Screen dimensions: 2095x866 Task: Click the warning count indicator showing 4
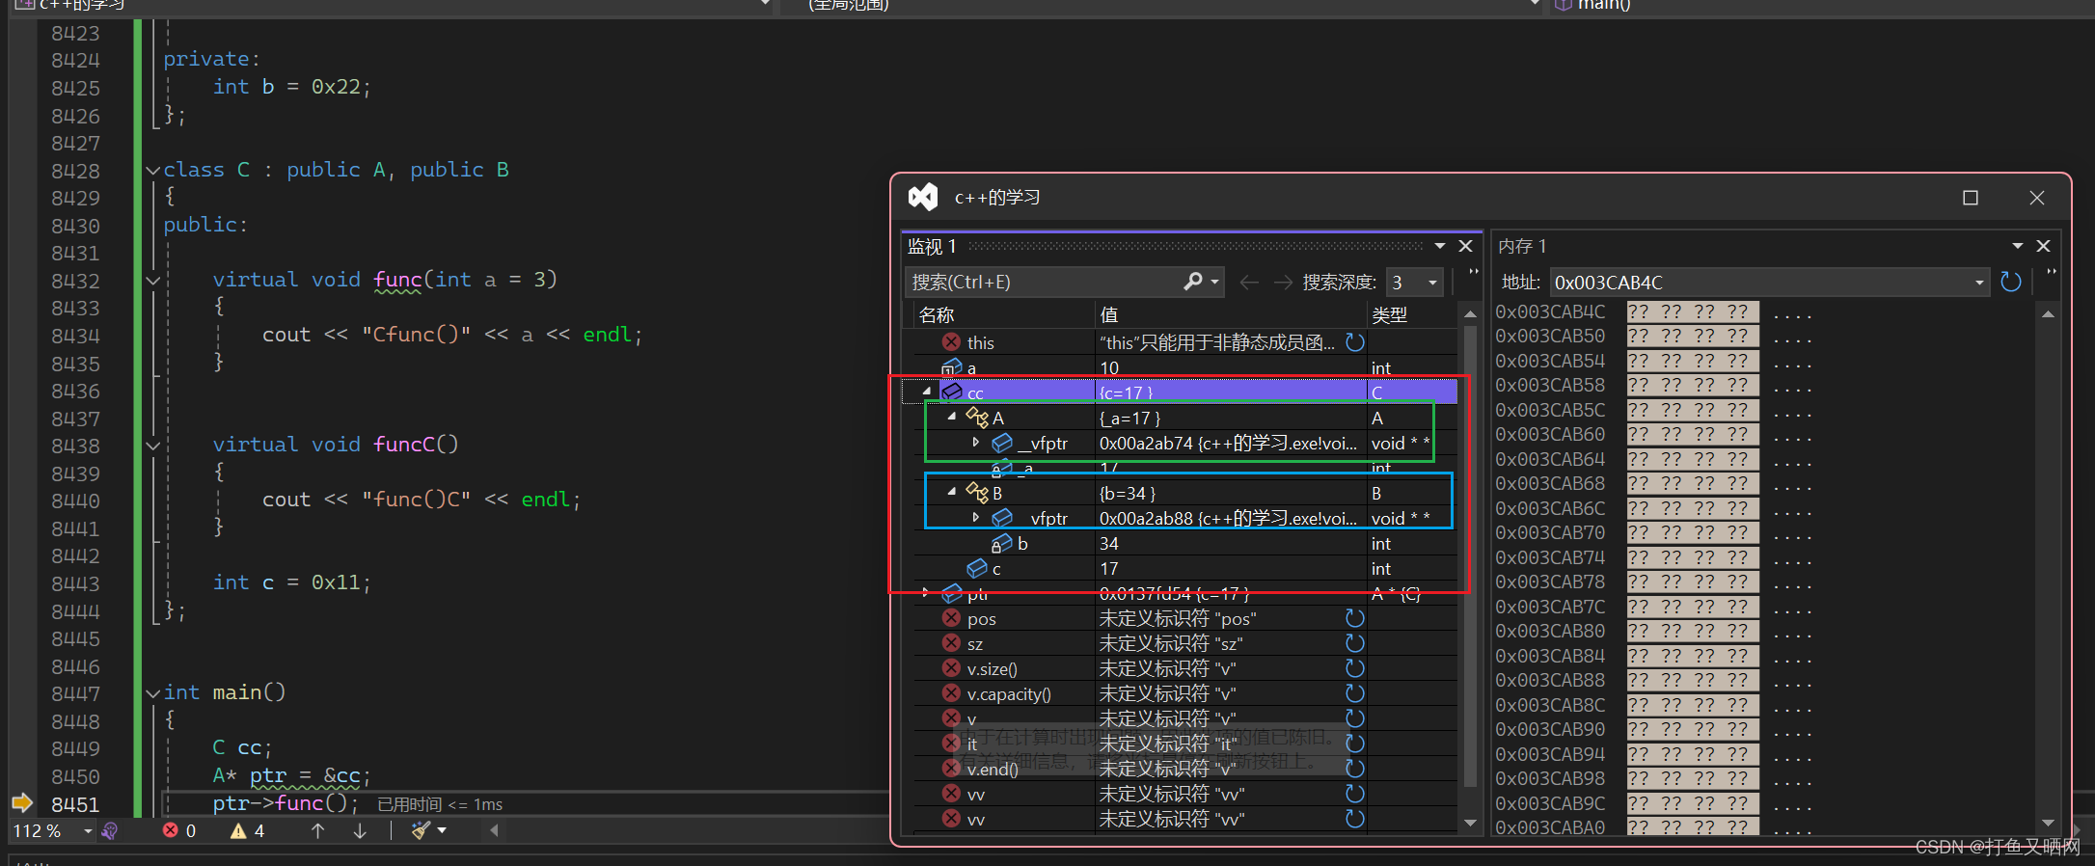coord(248,830)
